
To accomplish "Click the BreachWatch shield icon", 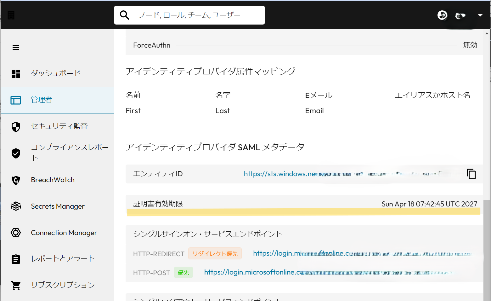I will point(16,180).
